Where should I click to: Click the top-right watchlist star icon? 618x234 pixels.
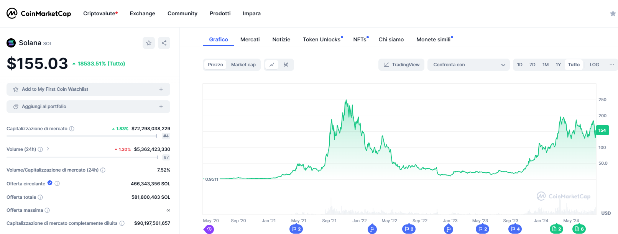pos(613,14)
